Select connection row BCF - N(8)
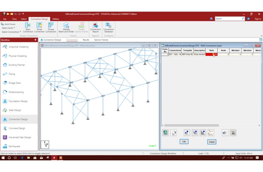This screenshot has width=263, height=172. 175,54
